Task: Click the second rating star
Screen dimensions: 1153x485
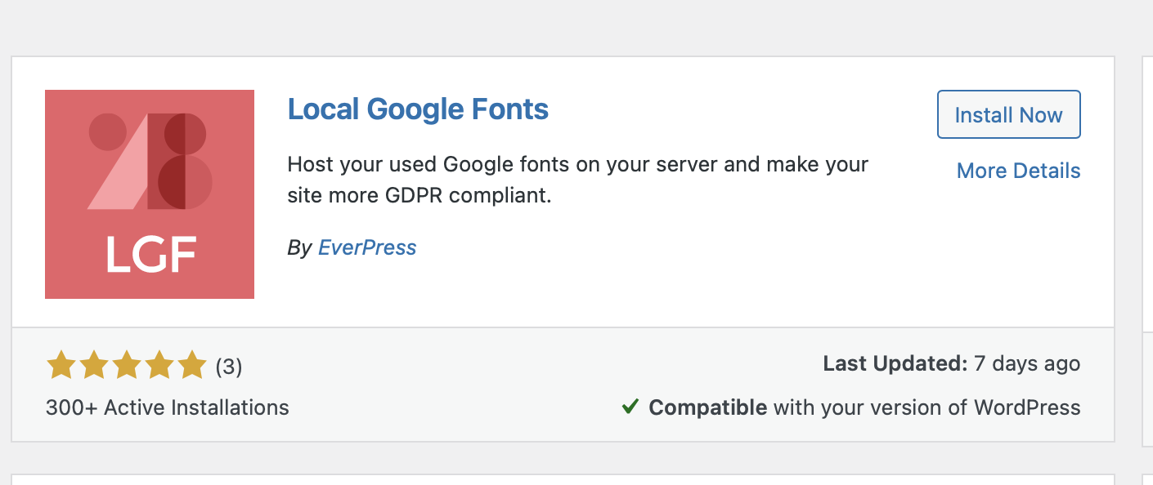Action: click(x=93, y=366)
